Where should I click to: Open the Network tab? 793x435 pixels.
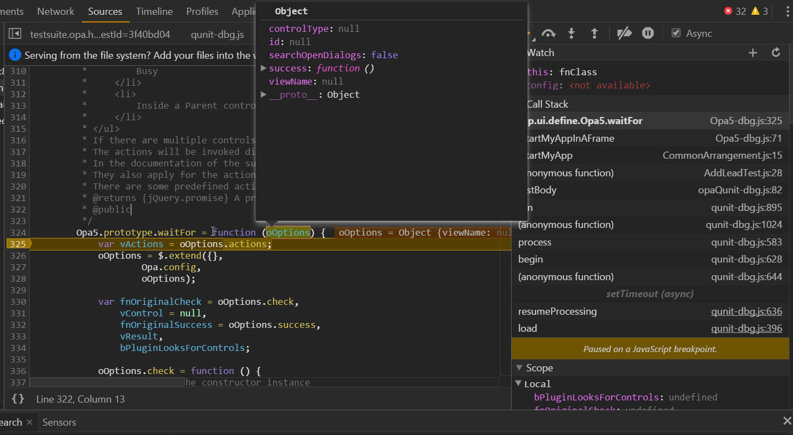click(56, 11)
